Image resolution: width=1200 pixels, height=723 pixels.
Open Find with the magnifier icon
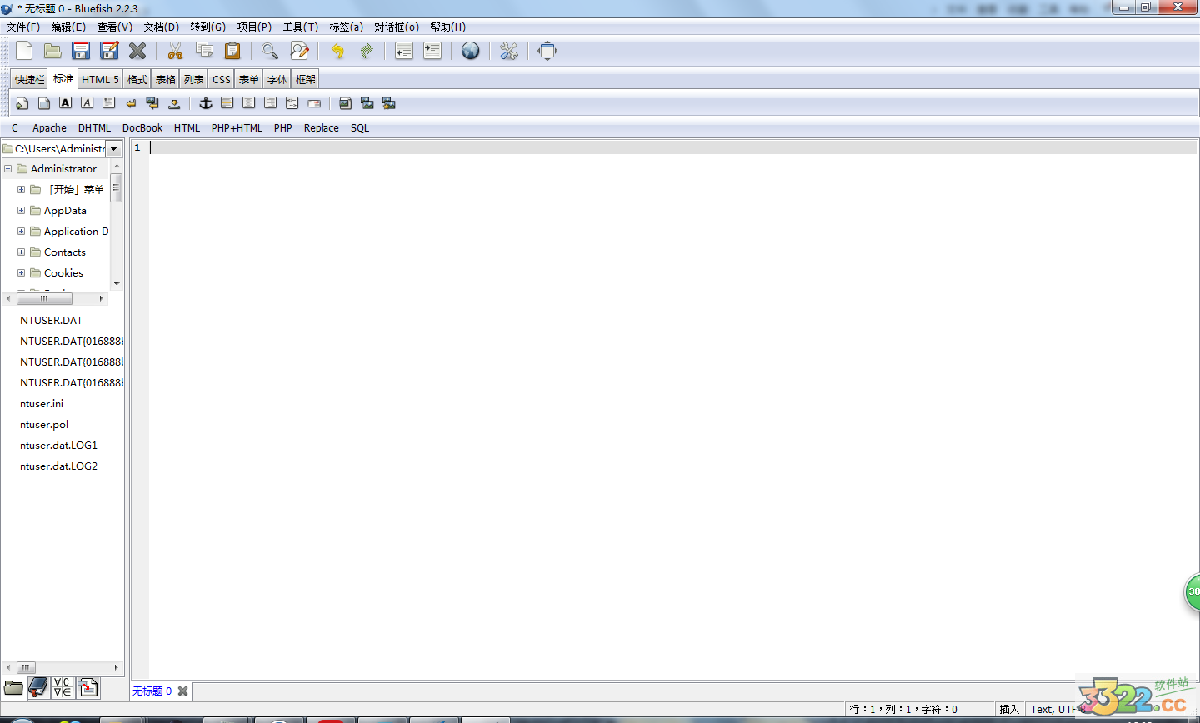[x=270, y=51]
